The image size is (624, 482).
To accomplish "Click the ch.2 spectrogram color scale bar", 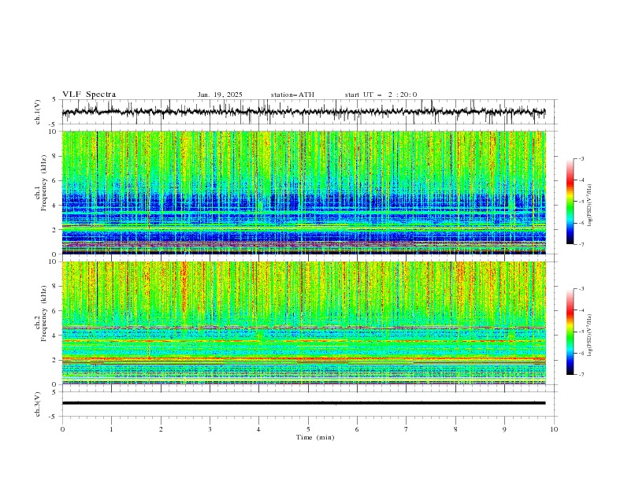I will pos(570,332).
